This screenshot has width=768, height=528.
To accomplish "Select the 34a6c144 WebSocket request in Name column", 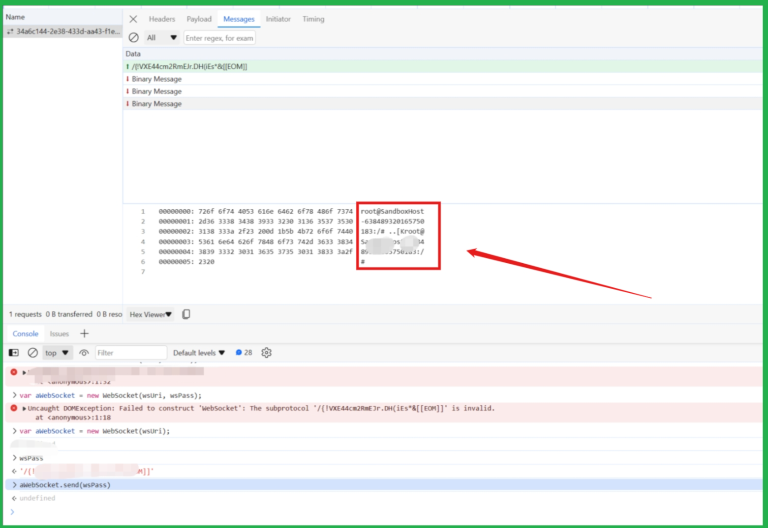I will (62, 31).
